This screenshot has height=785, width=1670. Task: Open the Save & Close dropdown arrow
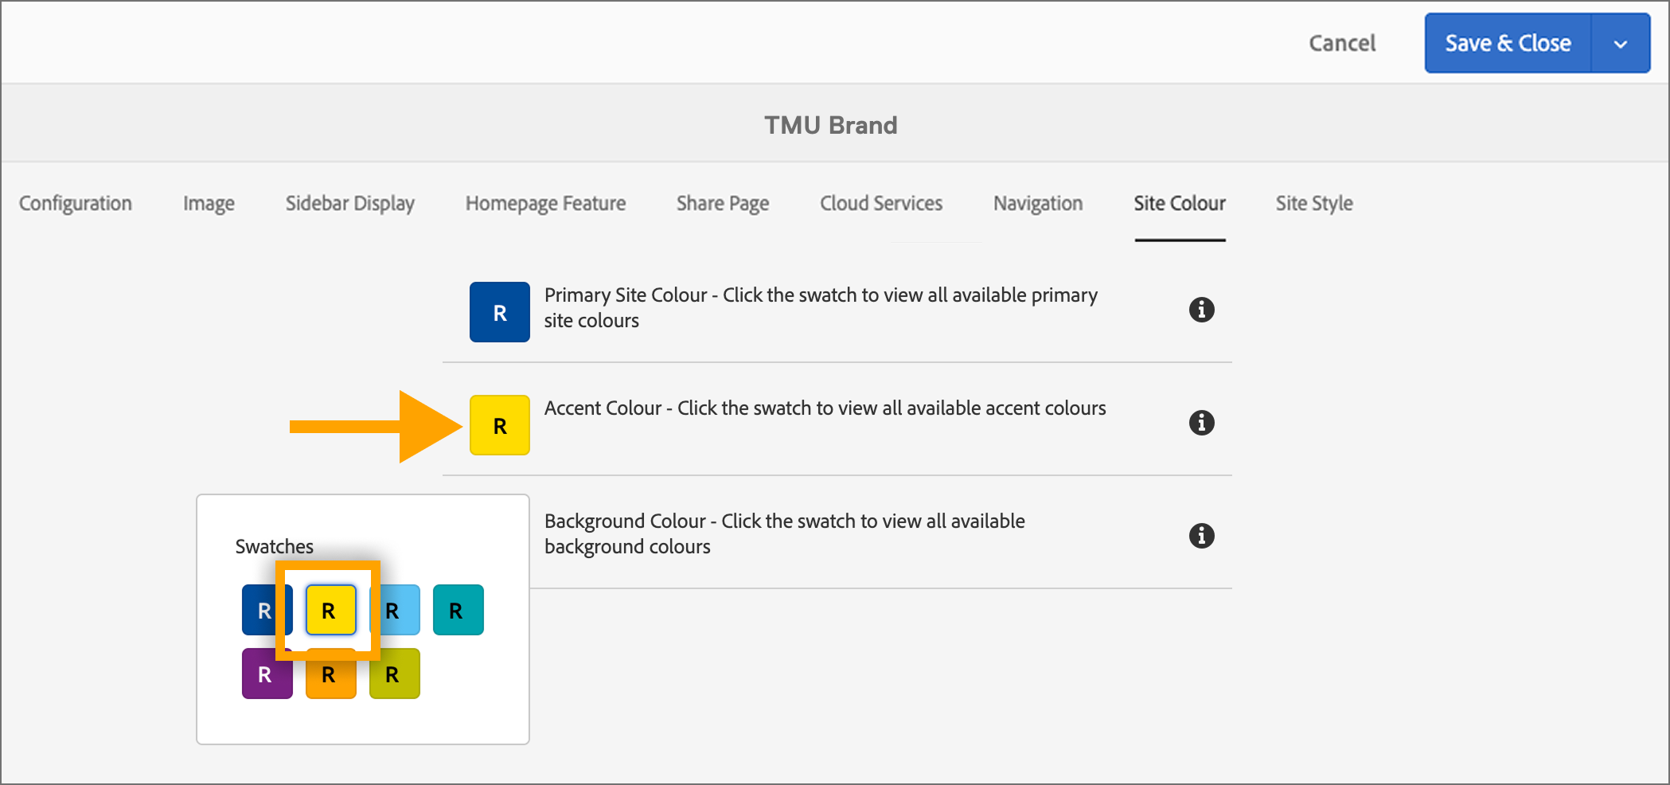click(x=1621, y=43)
